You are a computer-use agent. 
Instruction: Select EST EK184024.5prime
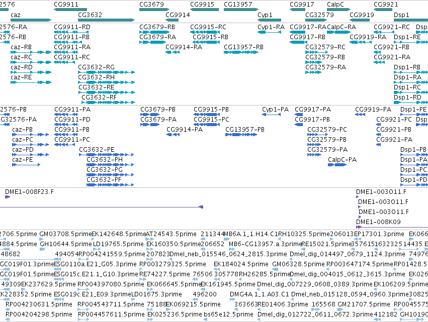click(241, 264)
